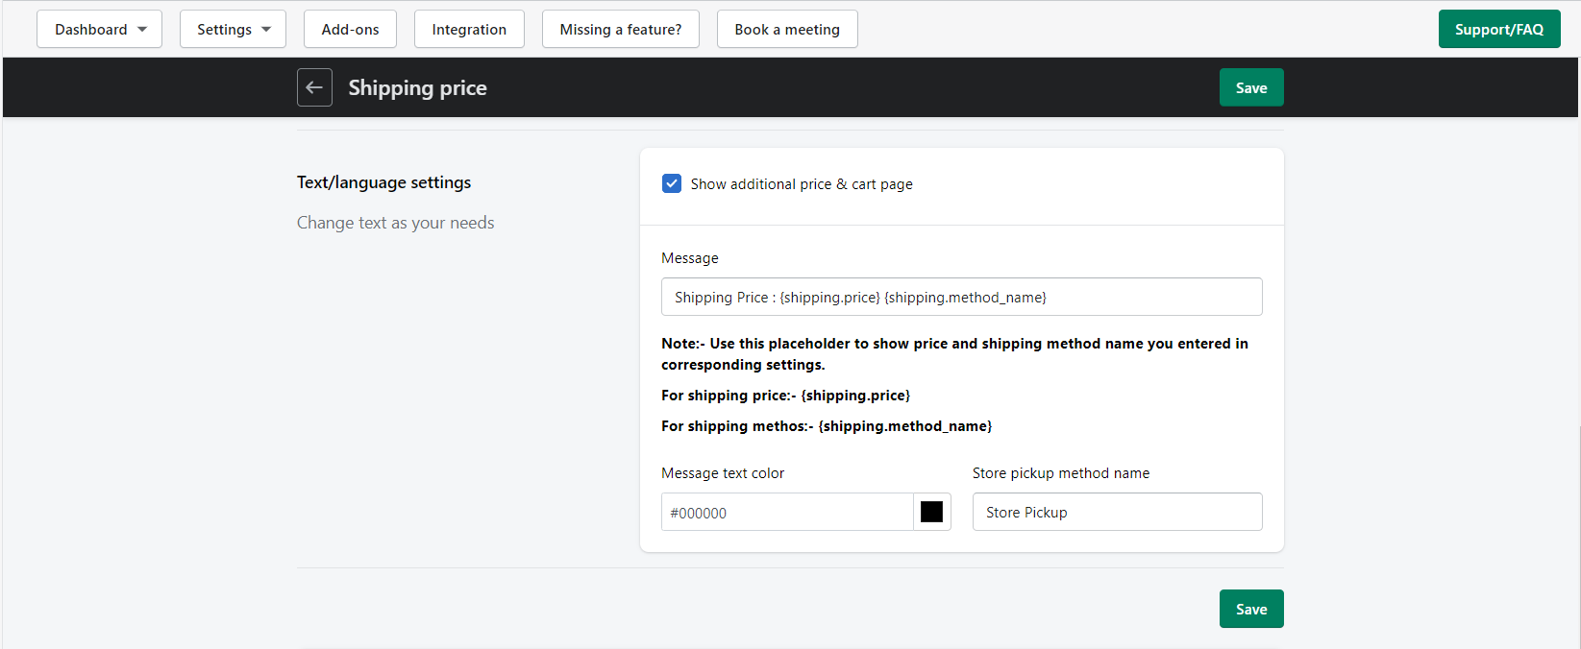
Task: Click into the Message text field
Action: (x=961, y=297)
